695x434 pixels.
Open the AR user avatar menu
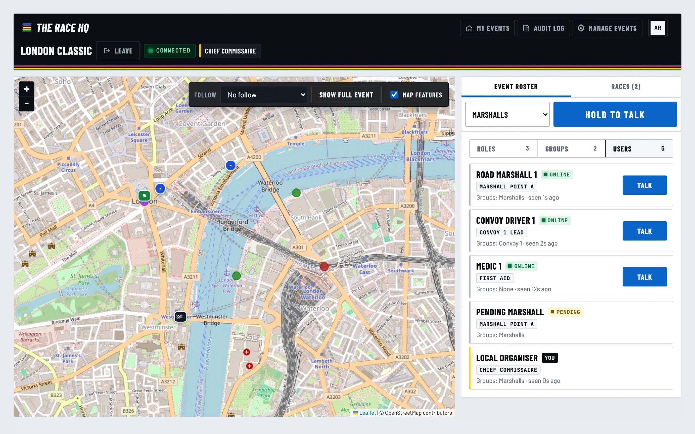coord(657,28)
